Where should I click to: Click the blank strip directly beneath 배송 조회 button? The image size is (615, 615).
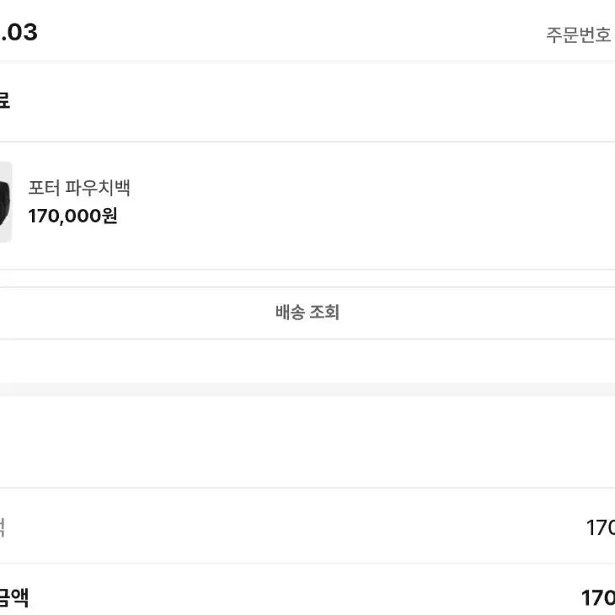[x=307, y=360]
